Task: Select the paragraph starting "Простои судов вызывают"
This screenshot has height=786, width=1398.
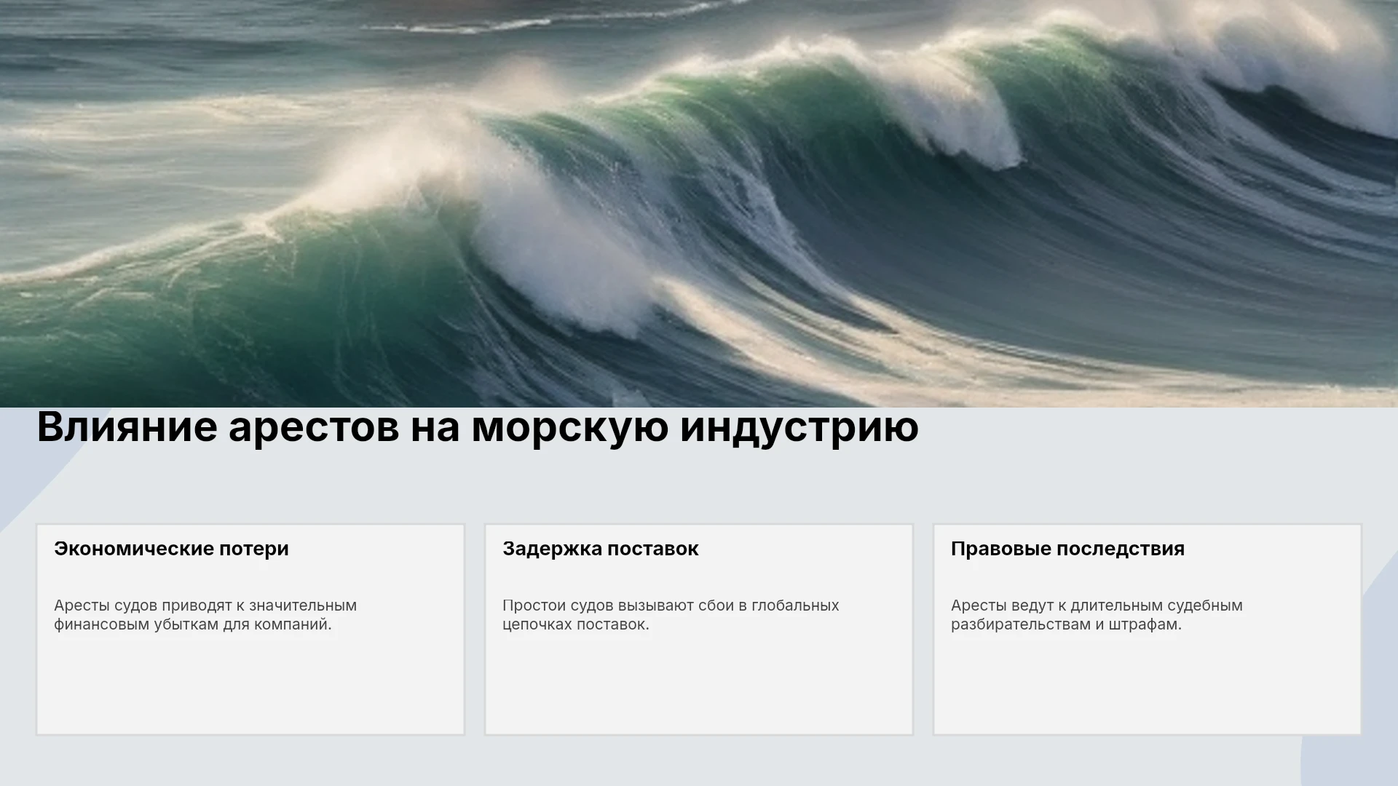Action: point(671,615)
